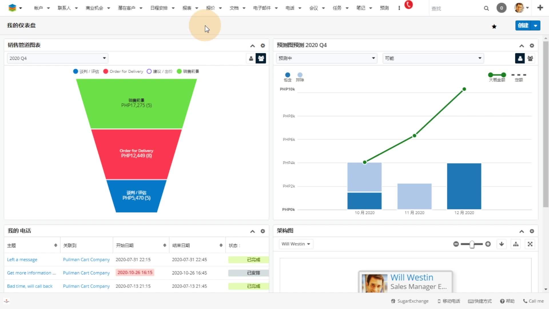Click org chart fullscreen expand icon
This screenshot has height=309, width=549.
tap(530, 244)
